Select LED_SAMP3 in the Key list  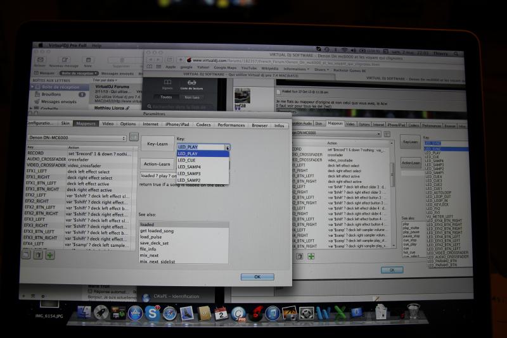203,173
